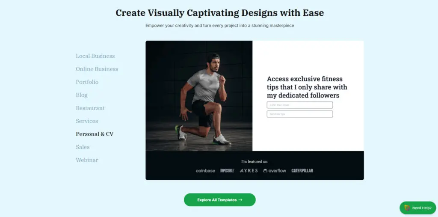This screenshot has height=217, width=438.
Task: Click the Explore All Templates button
Action: point(219,200)
